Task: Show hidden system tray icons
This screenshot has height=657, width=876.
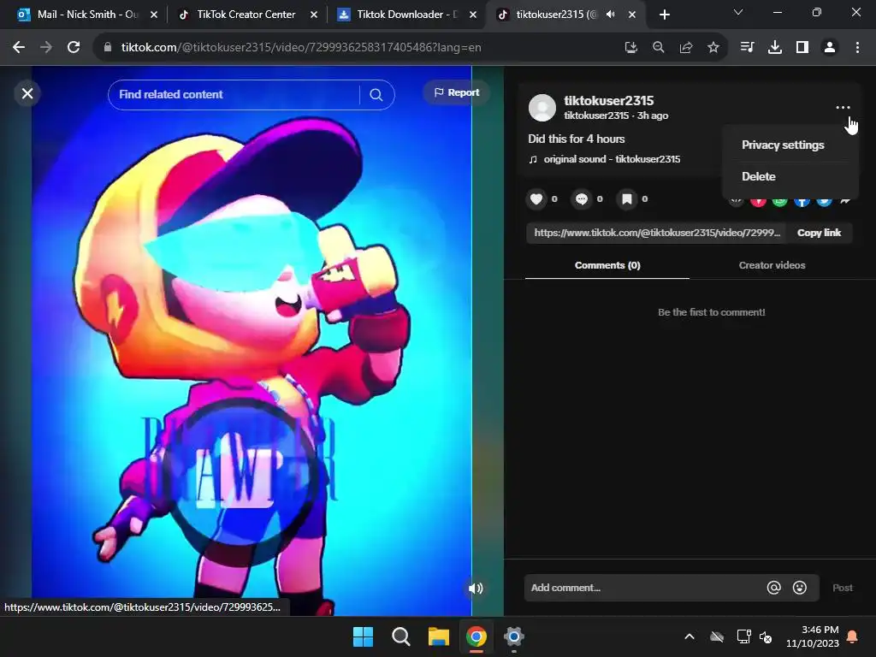Action: pos(690,636)
